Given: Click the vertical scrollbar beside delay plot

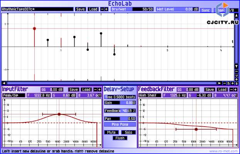Looking at the screenshot, I should tap(237, 41).
